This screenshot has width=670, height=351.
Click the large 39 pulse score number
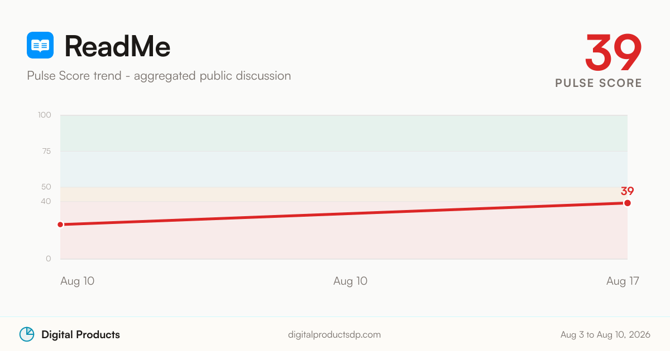click(x=614, y=52)
